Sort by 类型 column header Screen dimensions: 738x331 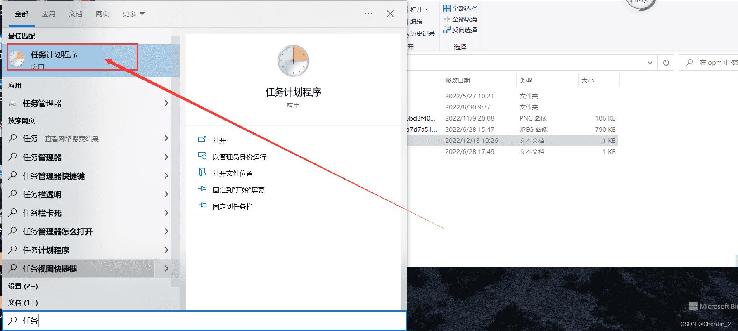(526, 80)
